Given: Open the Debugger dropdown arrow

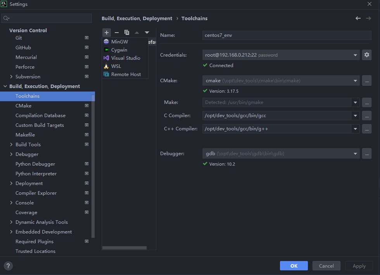Looking at the screenshot, I should [355, 154].
